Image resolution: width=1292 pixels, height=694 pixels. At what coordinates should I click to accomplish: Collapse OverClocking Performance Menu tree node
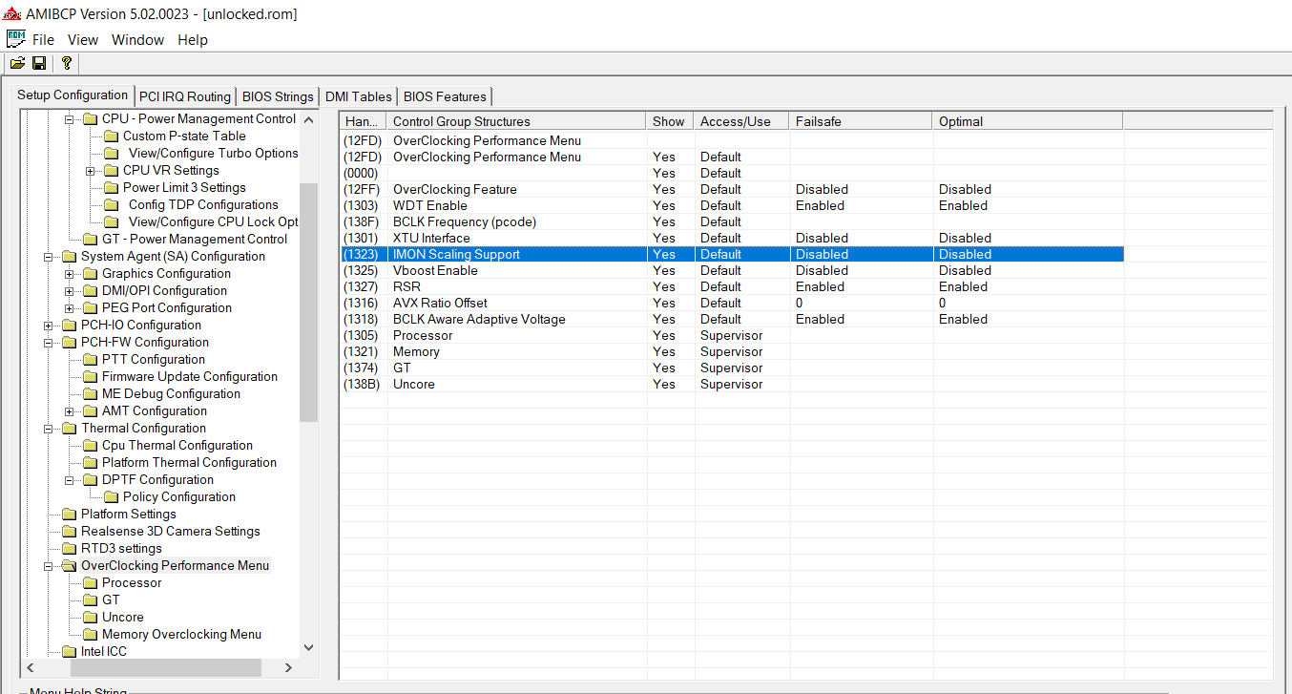[x=48, y=565]
